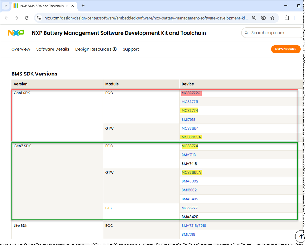The image size is (305, 245).
Task: Reload the current page
Action: (x=27, y=18)
